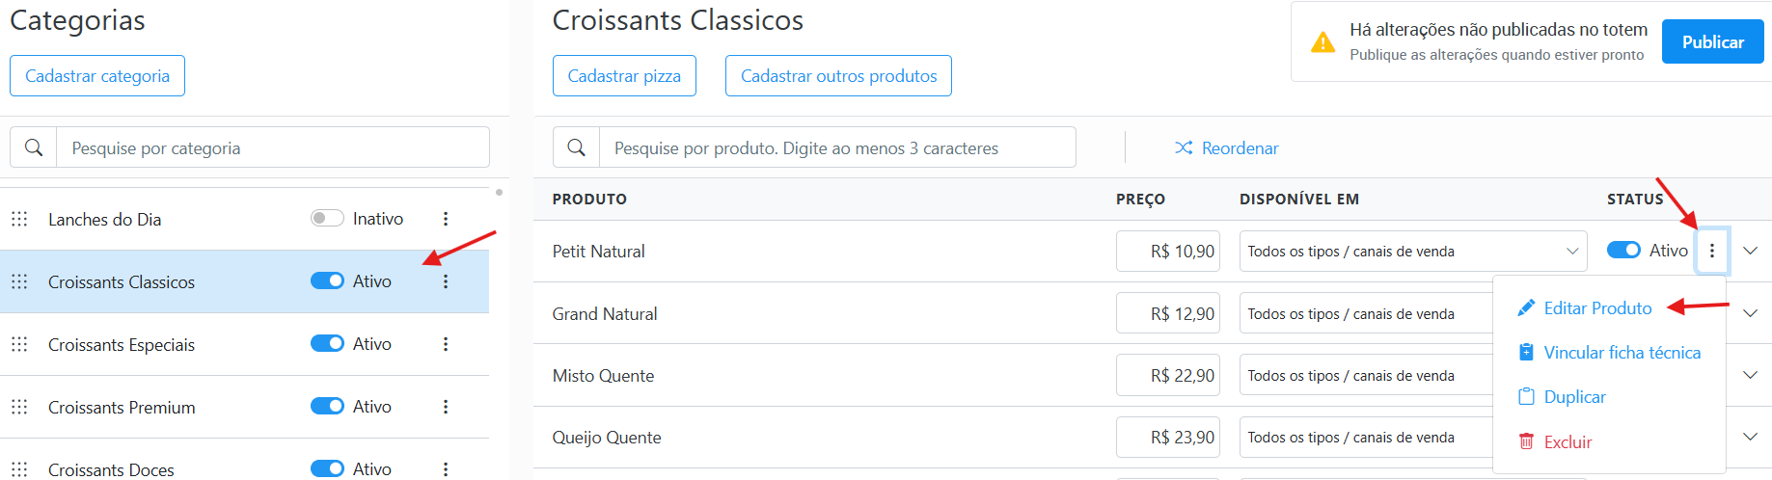Expand the Queijo Quente row chevron
Screen dimensions: 1772x480
click(x=1751, y=437)
